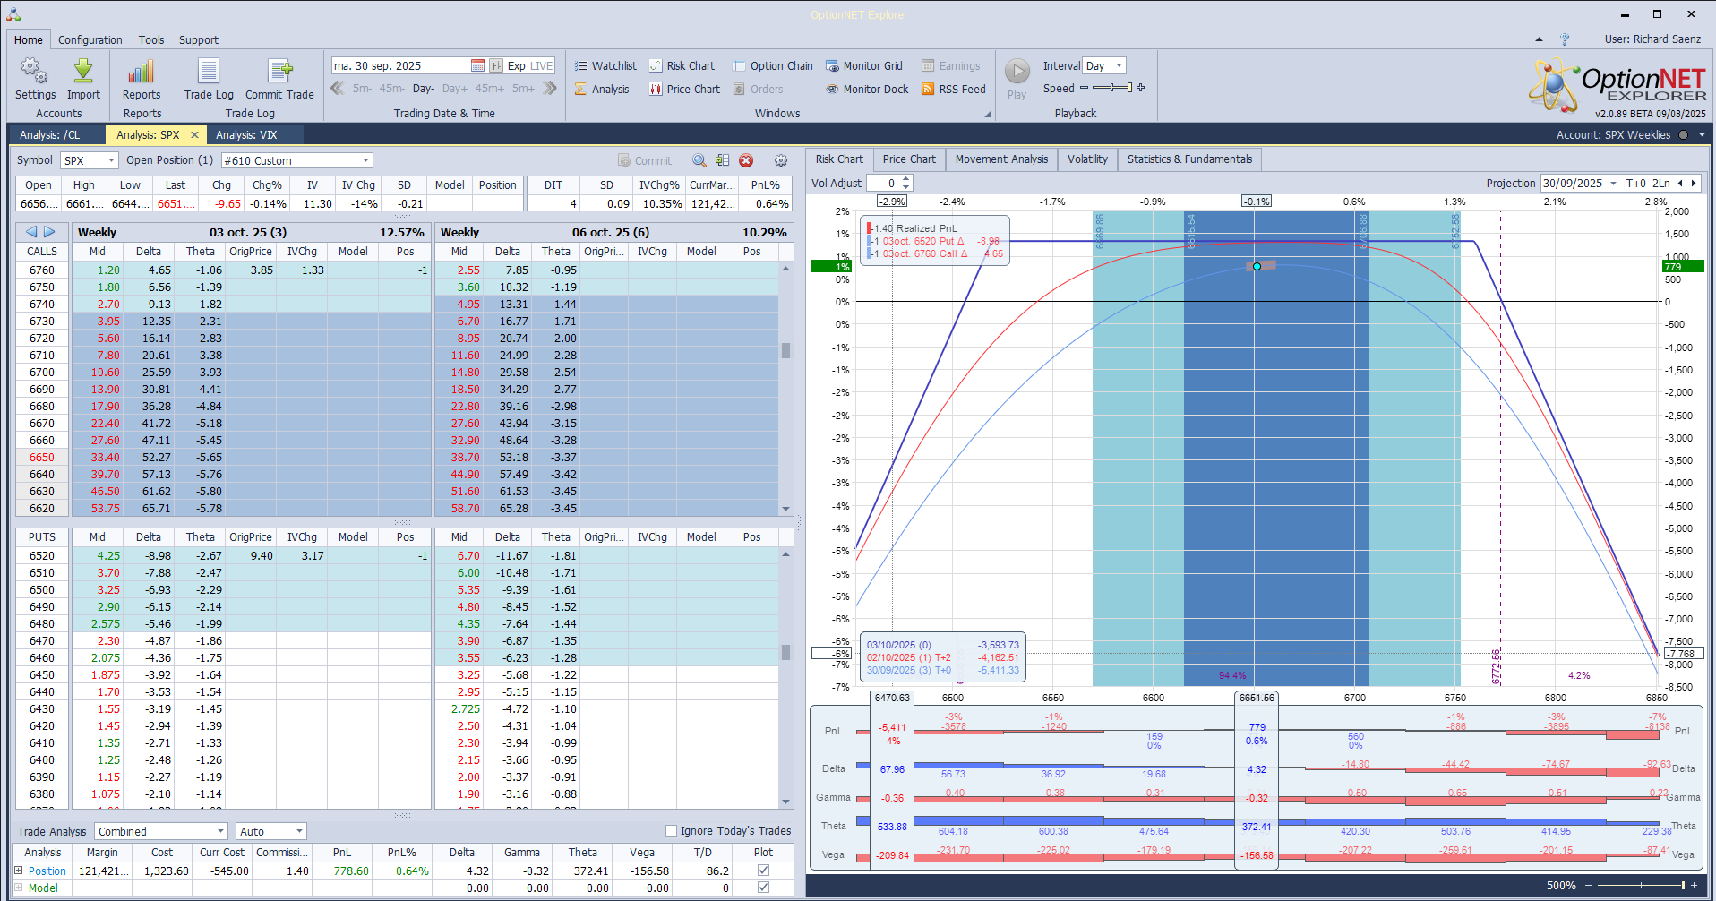Open the calendar date picker icon

(x=477, y=65)
